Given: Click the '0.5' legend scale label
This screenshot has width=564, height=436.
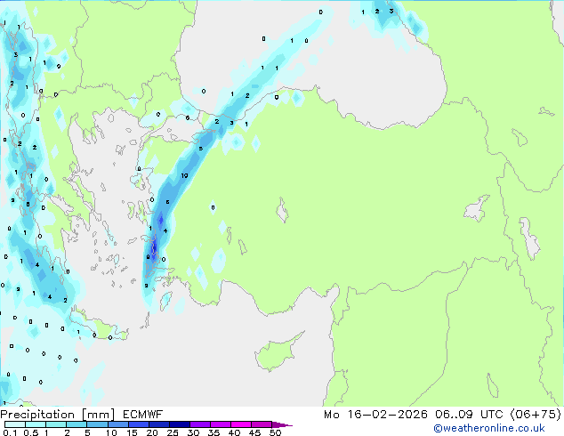Looking at the screenshot, I should (31, 432).
